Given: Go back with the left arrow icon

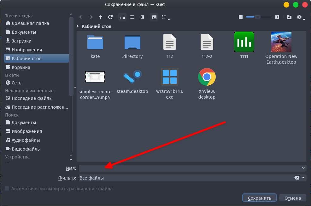Looking at the screenshot, I should pyautogui.click(x=81, y=17).
